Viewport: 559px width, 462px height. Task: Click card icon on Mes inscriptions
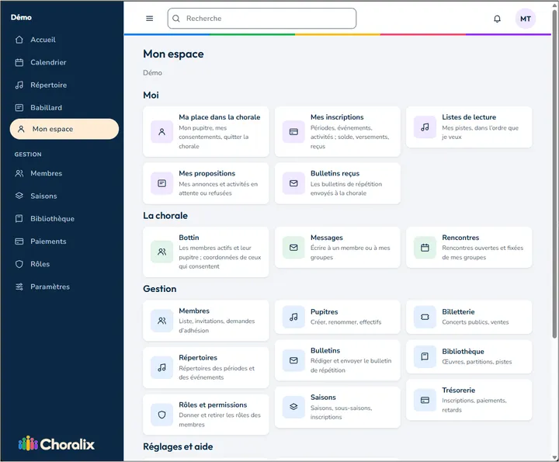[293, 132]
